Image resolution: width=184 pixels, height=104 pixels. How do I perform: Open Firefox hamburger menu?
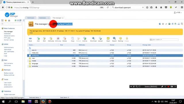pos(182,7)
